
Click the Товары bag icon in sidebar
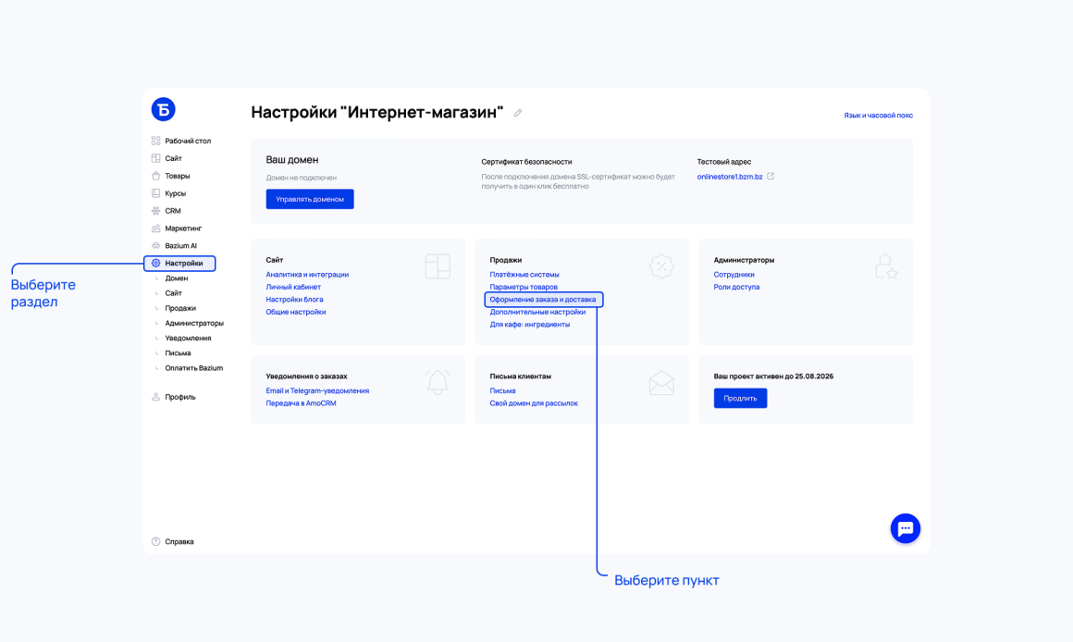(156, 176)
